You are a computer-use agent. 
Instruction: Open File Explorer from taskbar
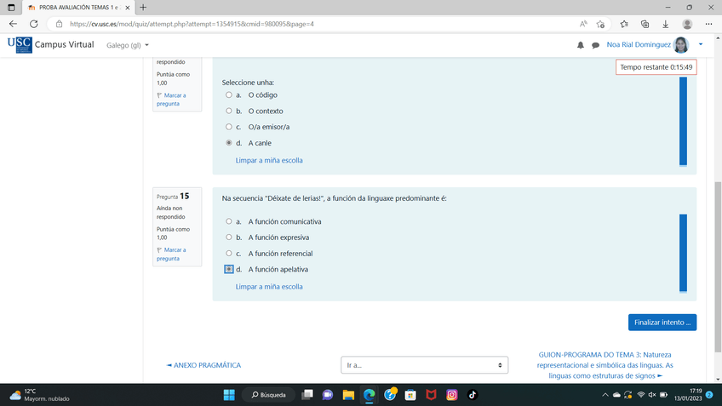(348, 395)
